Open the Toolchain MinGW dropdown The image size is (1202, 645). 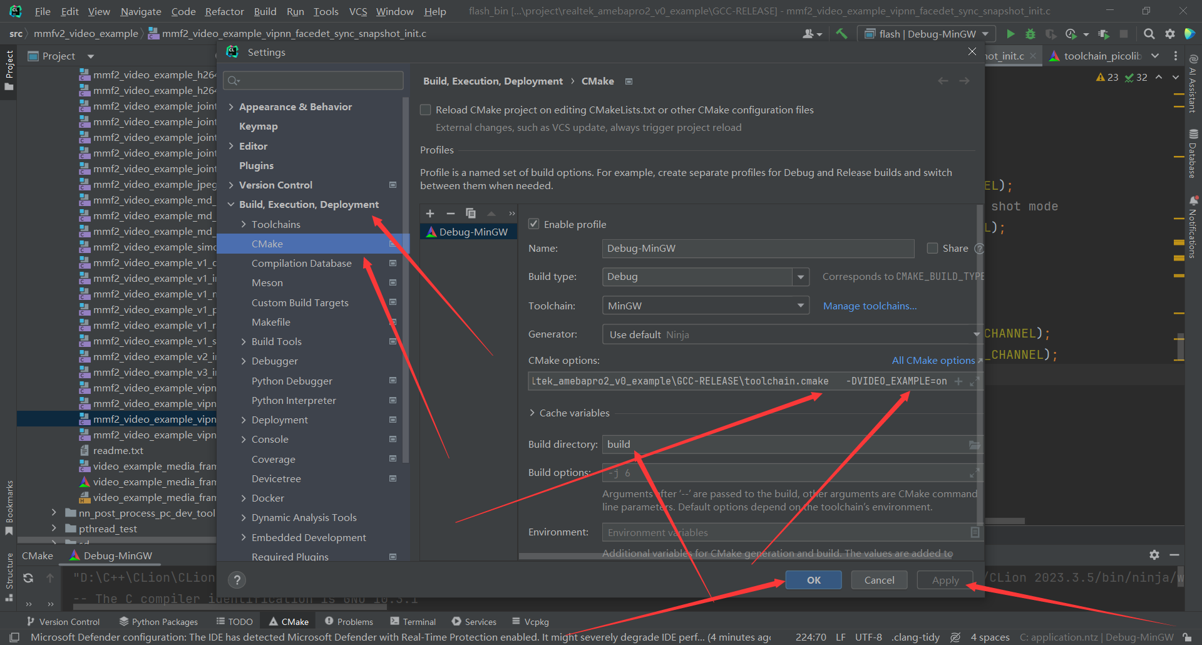point(706,306)
